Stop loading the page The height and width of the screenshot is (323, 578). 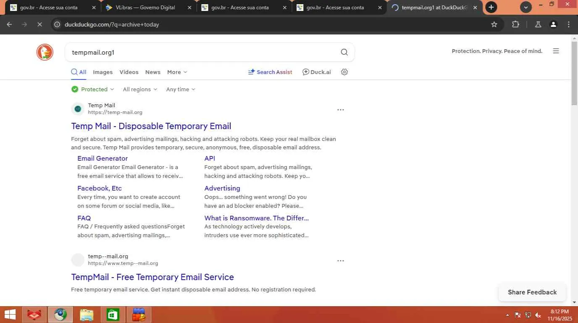click(39, 24)
